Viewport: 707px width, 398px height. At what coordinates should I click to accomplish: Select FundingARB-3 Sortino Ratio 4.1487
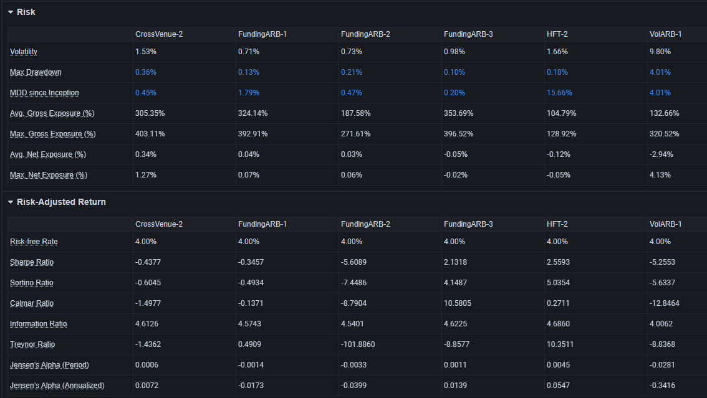tap(455, 283)
